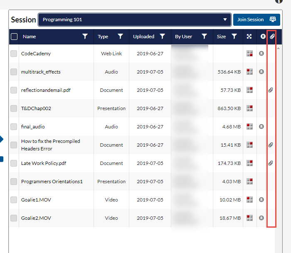291x253 pixels.
Task: Toggle the select-all checkbox in header
Action: pyautogui.click(x=14, y=37)
